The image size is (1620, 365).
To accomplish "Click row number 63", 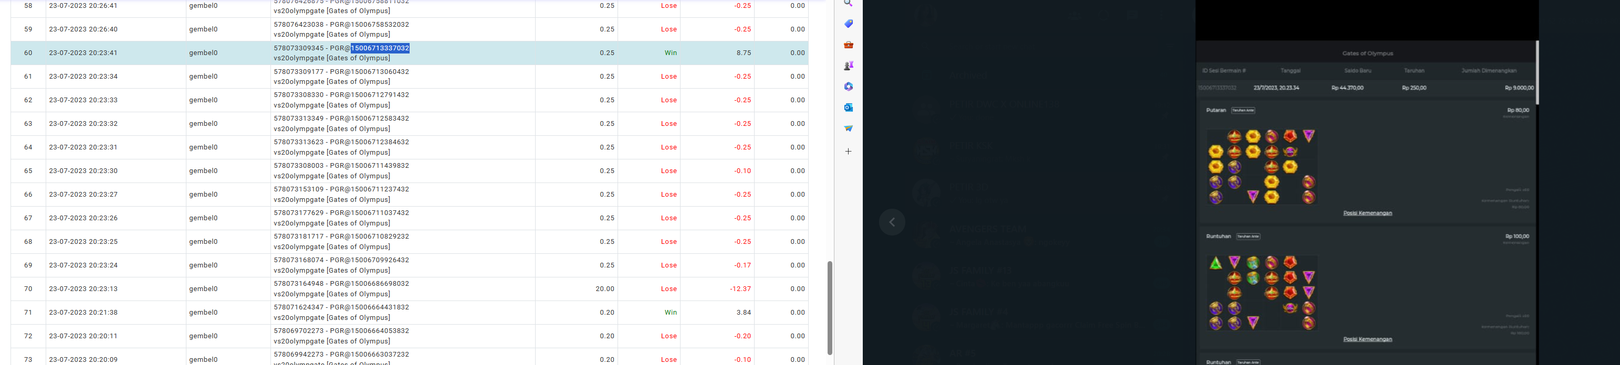I will pos(28,124).
